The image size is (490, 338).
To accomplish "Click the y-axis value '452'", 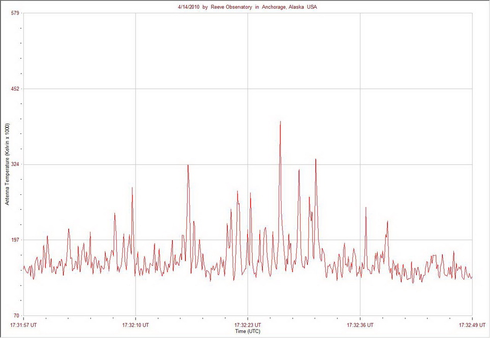I will [15, 89].
